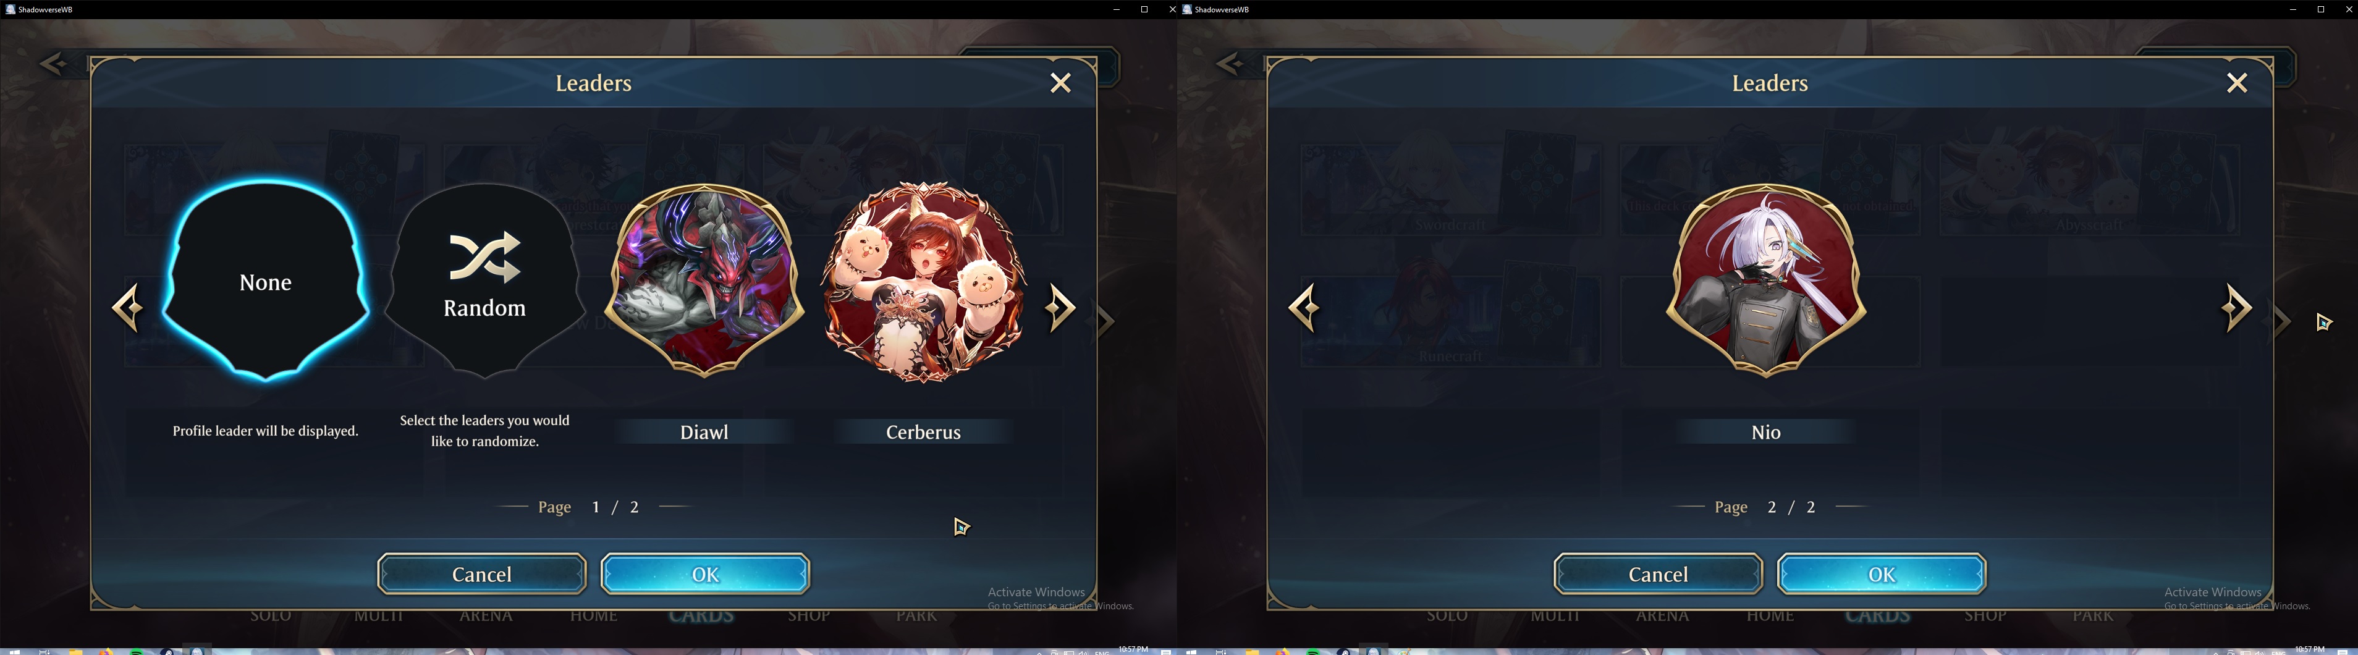Click Cancel in the left Leaders dialog
Image resolution: width=2358 pixels, height=655 pixels.
pyautogui.click(x=481, y=573)
